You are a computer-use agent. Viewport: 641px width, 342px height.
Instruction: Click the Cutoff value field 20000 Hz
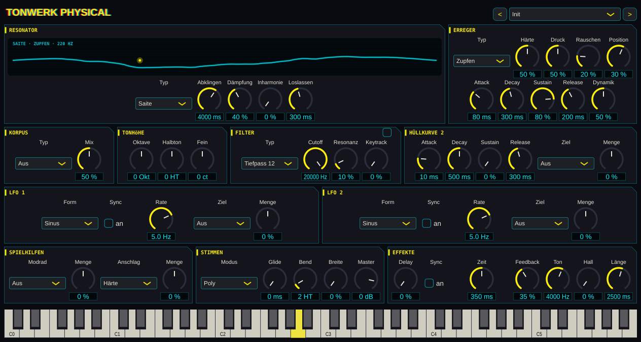tap(315, 177)
